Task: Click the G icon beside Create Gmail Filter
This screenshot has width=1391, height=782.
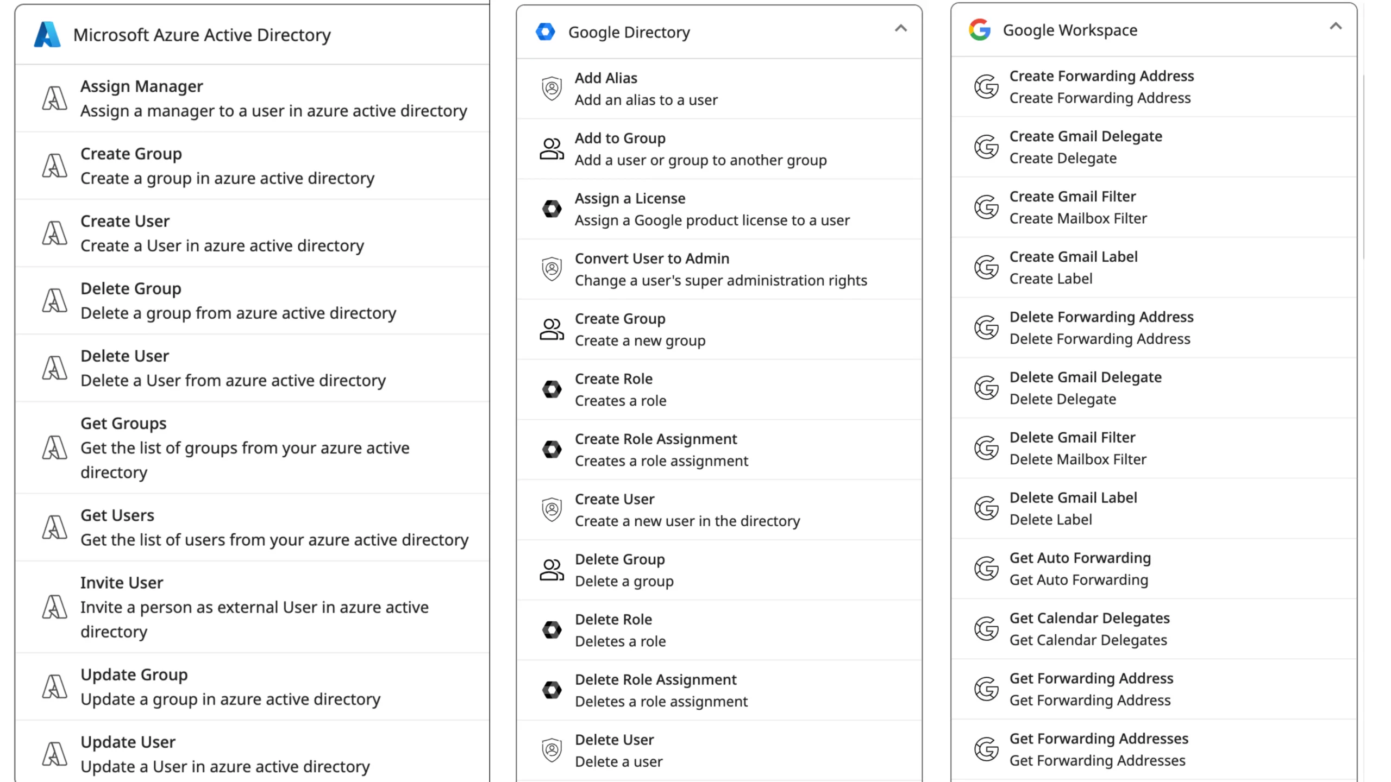Action: [986, 207]
